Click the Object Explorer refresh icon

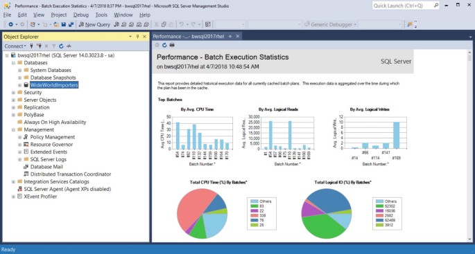pos(61,46)
